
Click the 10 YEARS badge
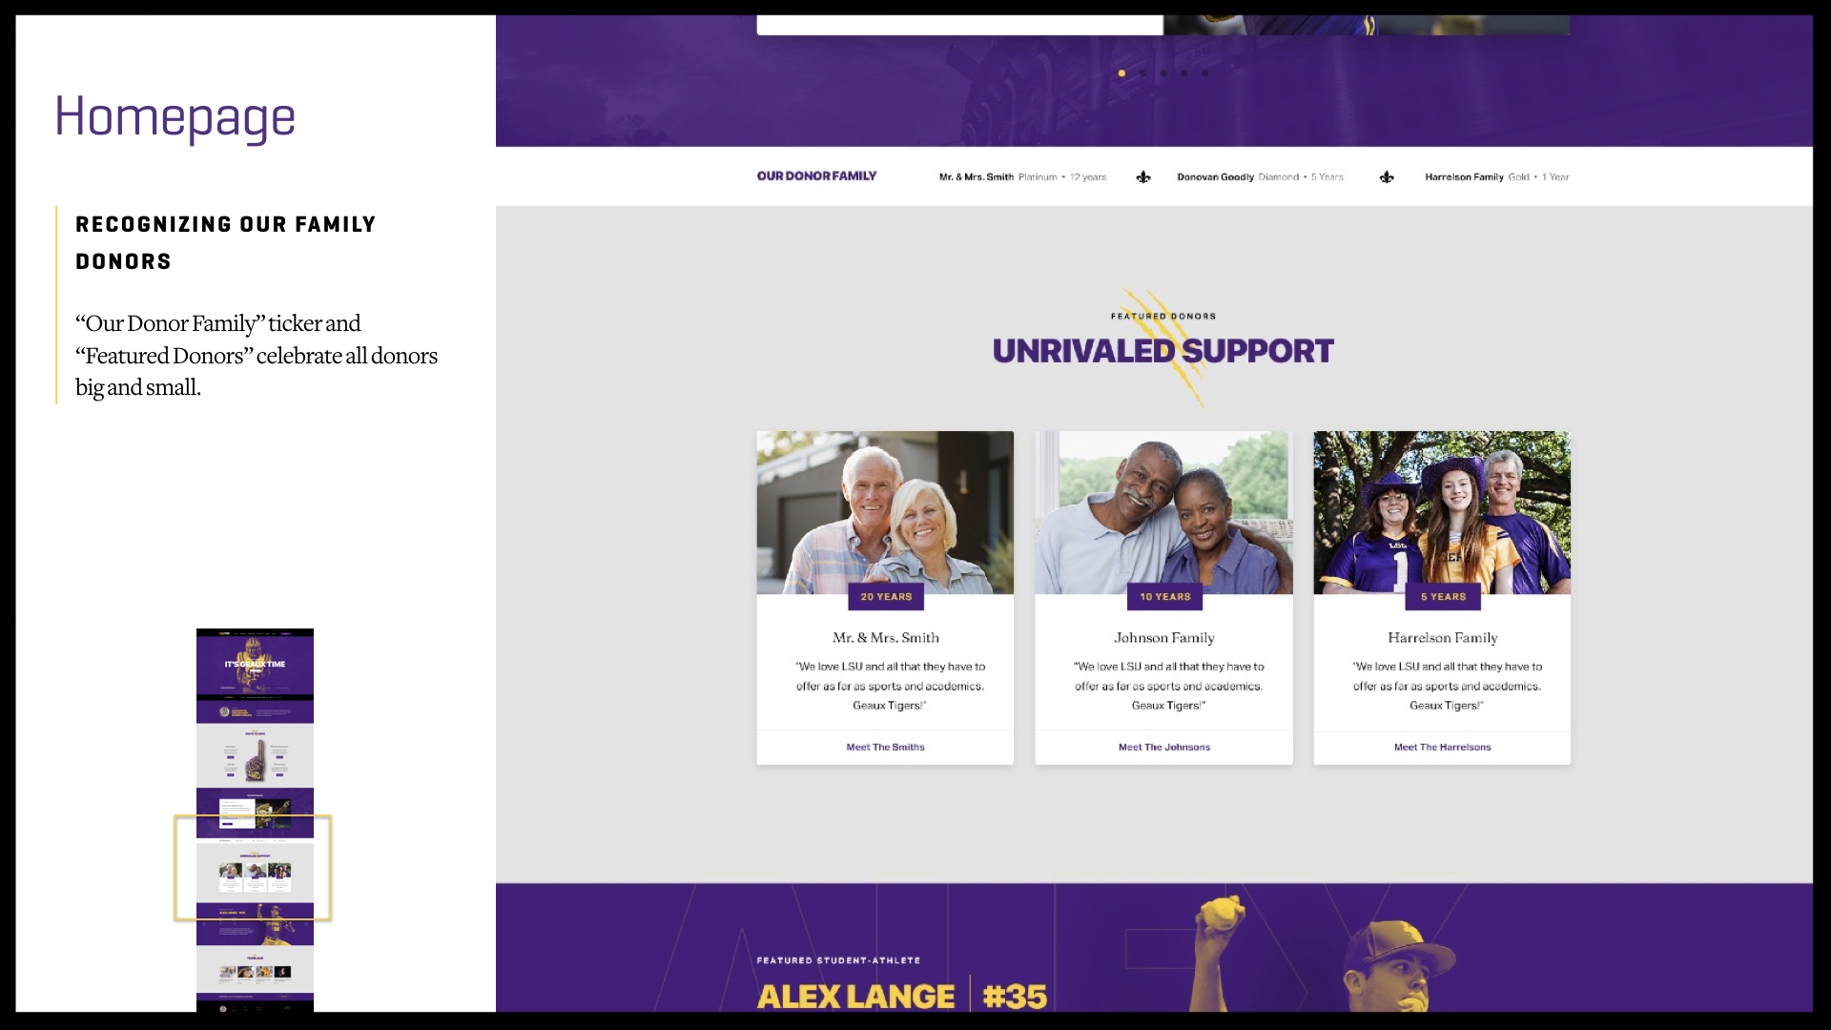(x=1164, y=597)
